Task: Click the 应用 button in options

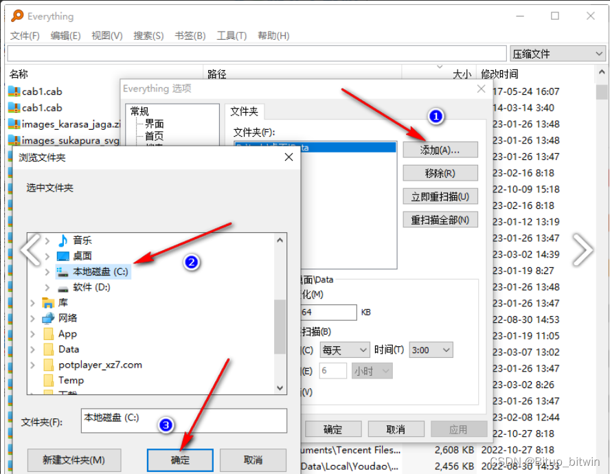Action: 459,429
